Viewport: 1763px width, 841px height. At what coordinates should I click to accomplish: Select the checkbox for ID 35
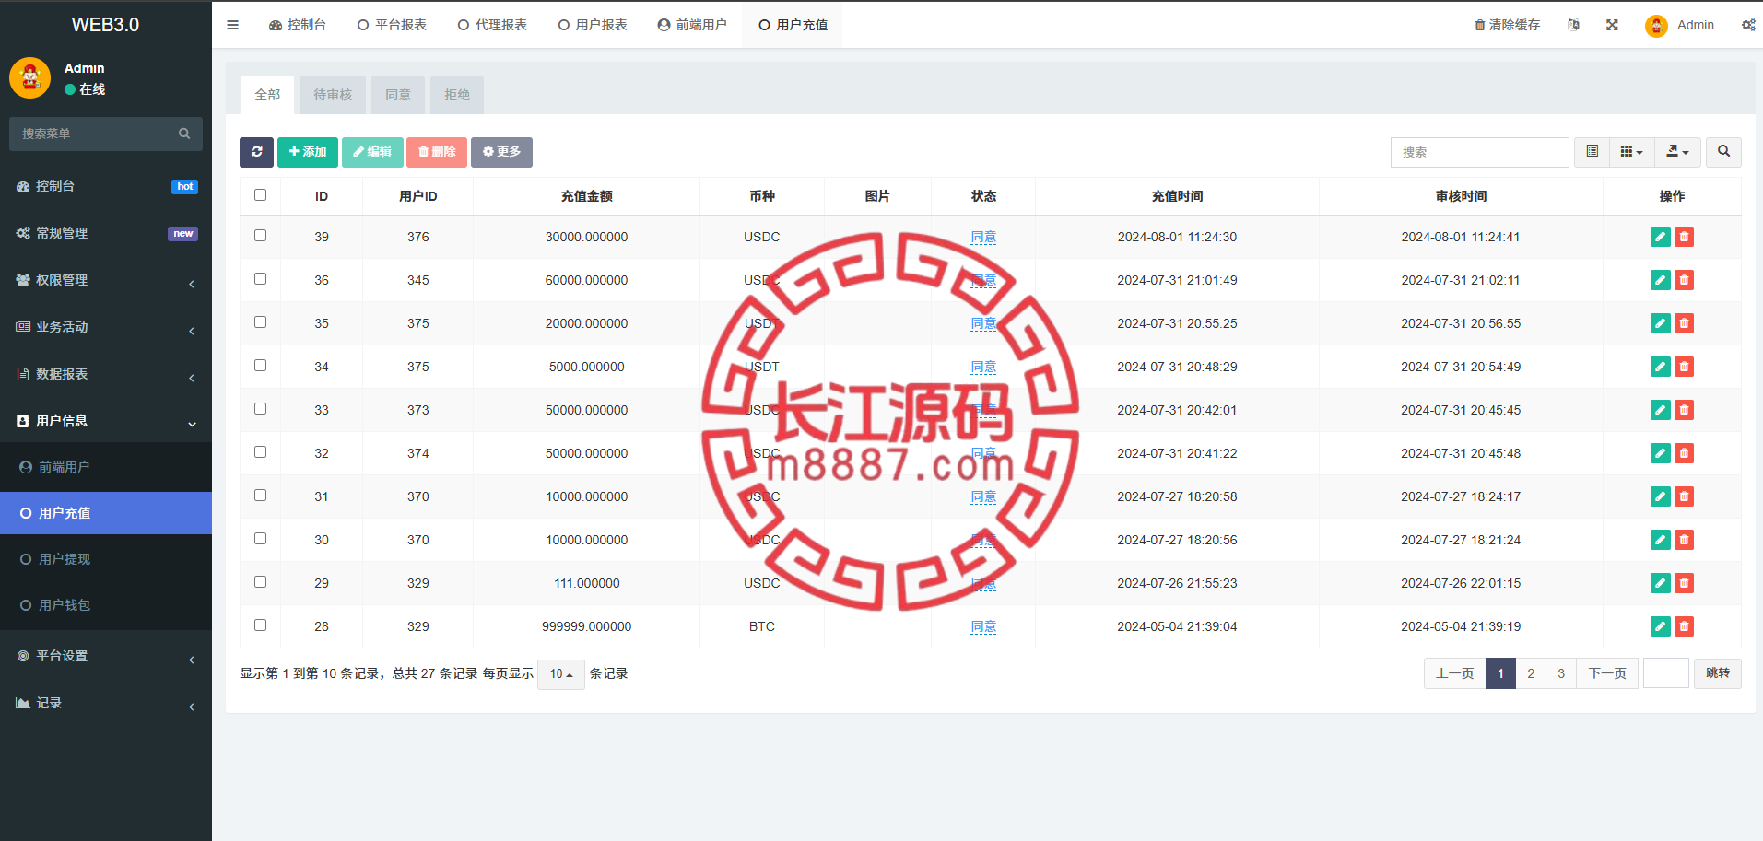[x=260, y=322]
